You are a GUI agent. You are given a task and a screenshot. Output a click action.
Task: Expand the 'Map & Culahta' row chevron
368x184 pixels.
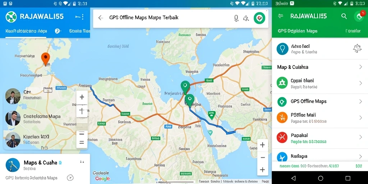(x=360, y=67)
